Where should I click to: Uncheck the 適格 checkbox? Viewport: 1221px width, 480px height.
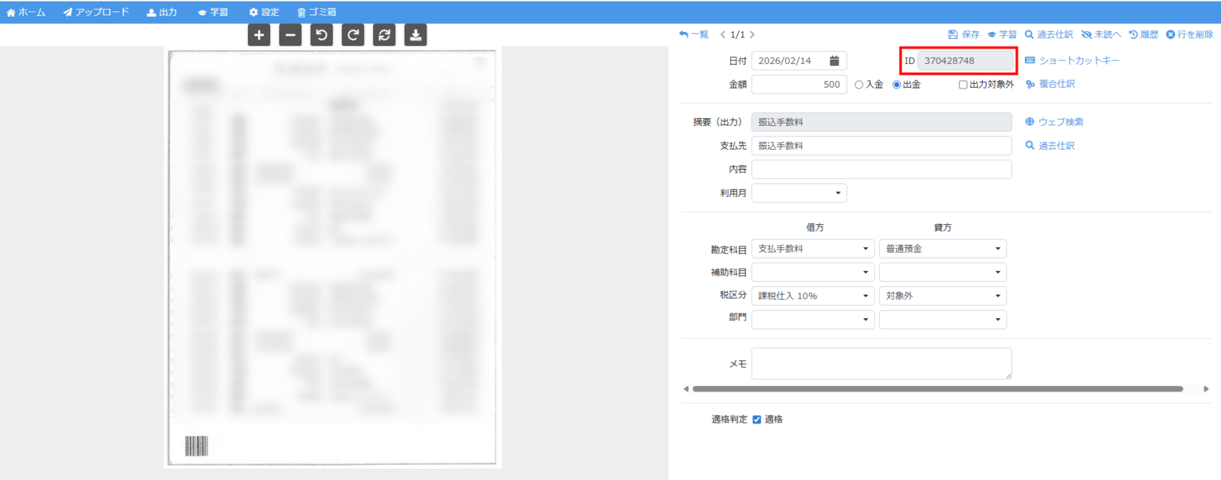(757, 420)
